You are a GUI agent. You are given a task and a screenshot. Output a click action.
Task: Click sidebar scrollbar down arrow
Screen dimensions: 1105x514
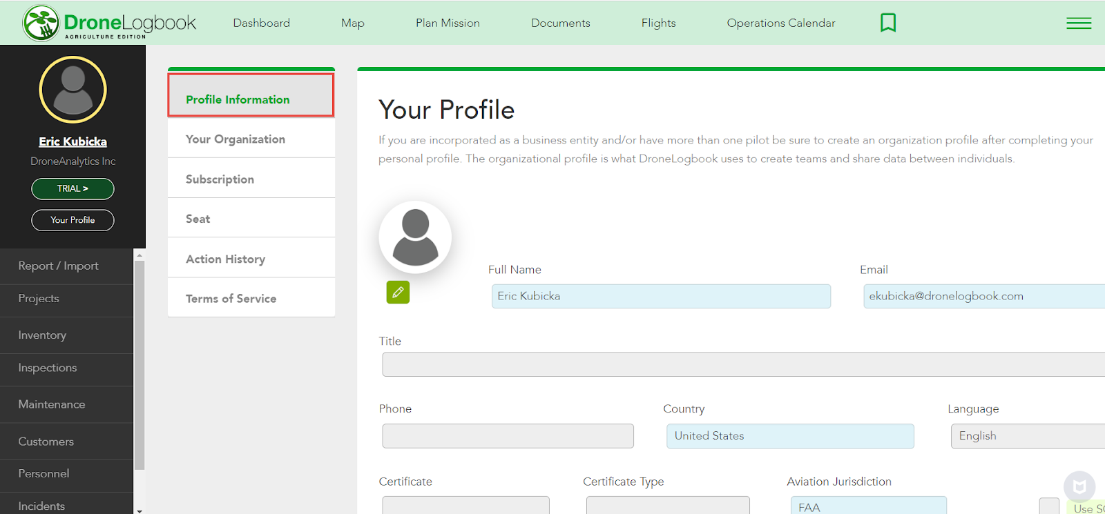click(140, 511)
